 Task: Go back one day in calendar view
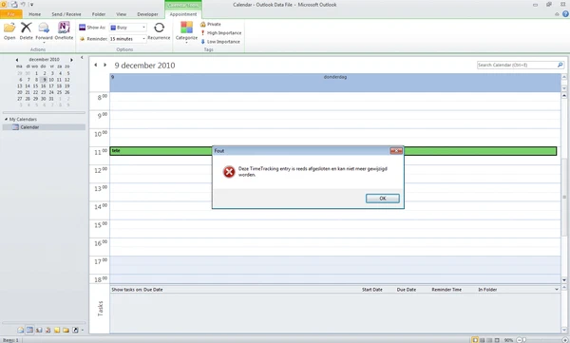pyautogui.click(x=96, y=65)
